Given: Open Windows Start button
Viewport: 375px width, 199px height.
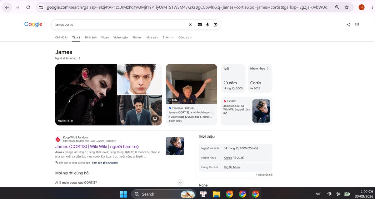Looking at the screenshot, I should coord(123,194).
